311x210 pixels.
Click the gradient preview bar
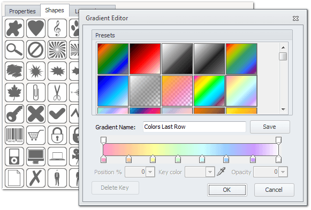pyautogui.click(x=191, y=150)
